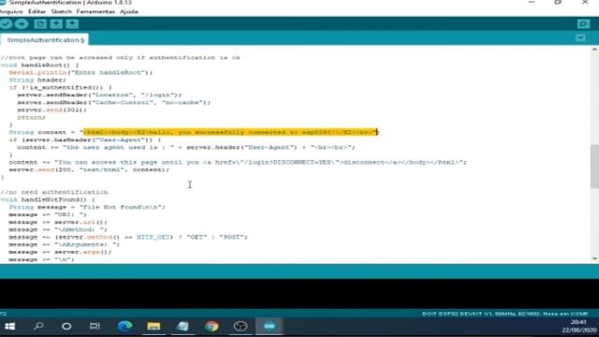Click the 'Location' sendHeader line
599x337 pixels.
[x=99, y=95]
